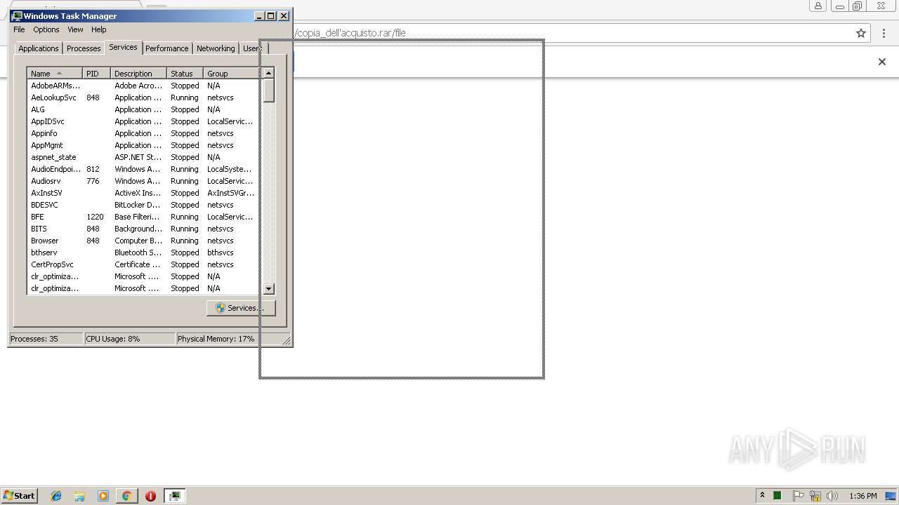The image size is (899, 505).
Task: Click the AxInstSVGr... group cell
Action: 231,193
